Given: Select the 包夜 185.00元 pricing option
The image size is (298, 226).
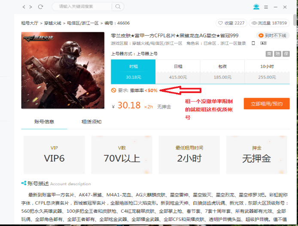Looking at the screenshot, I should coord(222,72).
